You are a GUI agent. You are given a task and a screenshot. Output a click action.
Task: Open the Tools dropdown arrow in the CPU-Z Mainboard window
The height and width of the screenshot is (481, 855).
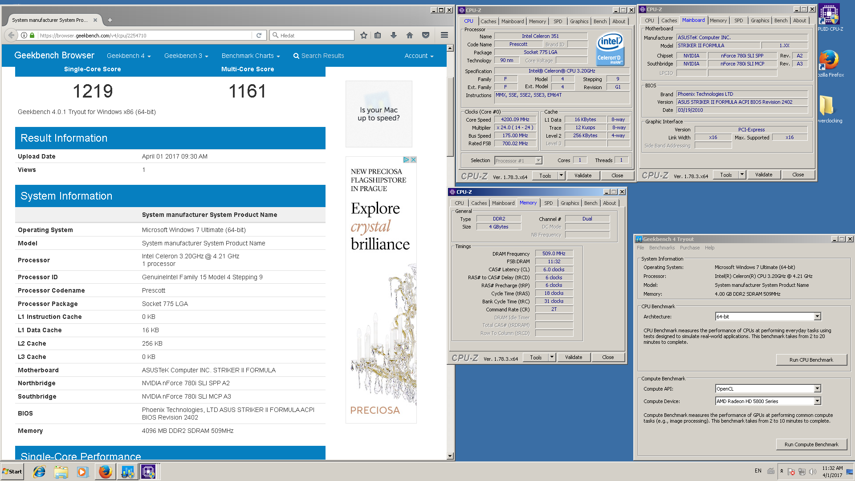742,175
